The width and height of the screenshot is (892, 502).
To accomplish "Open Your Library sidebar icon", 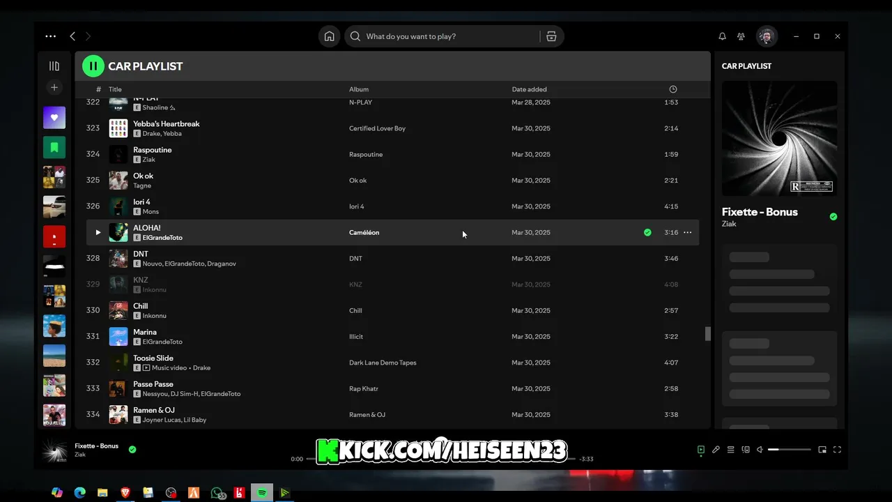I will (x=54, y=66).
